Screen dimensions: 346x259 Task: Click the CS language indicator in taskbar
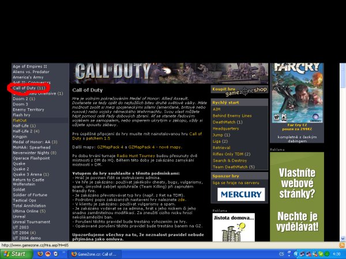(x=281, y=254)
